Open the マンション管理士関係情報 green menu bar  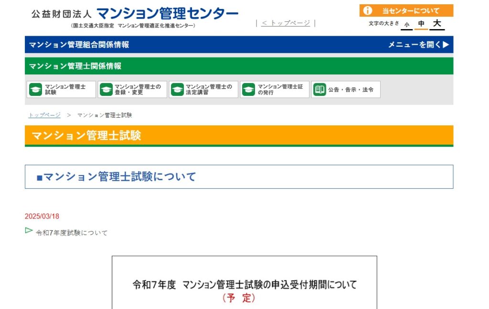[x=239, y=66]
